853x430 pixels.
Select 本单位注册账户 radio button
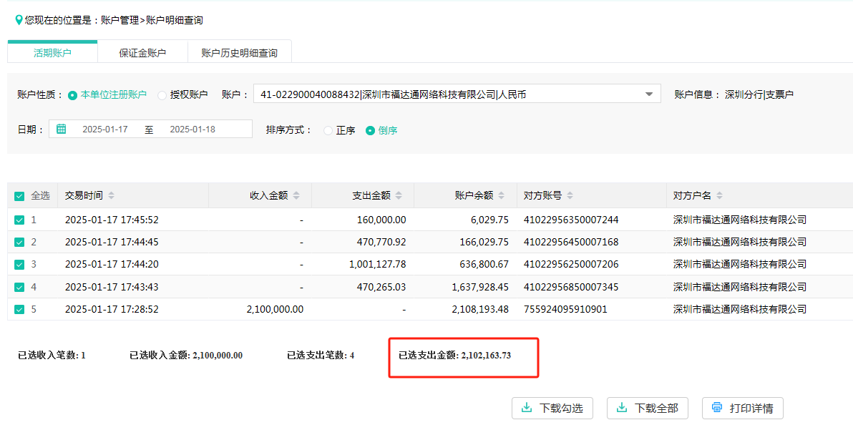tap(72, 95)
